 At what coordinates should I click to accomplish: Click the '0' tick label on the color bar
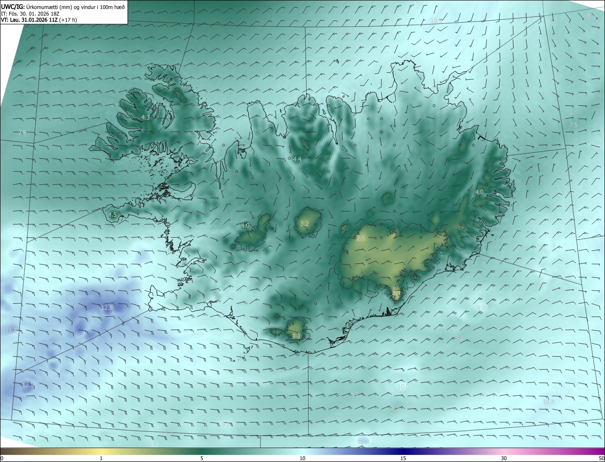[2, 458]
